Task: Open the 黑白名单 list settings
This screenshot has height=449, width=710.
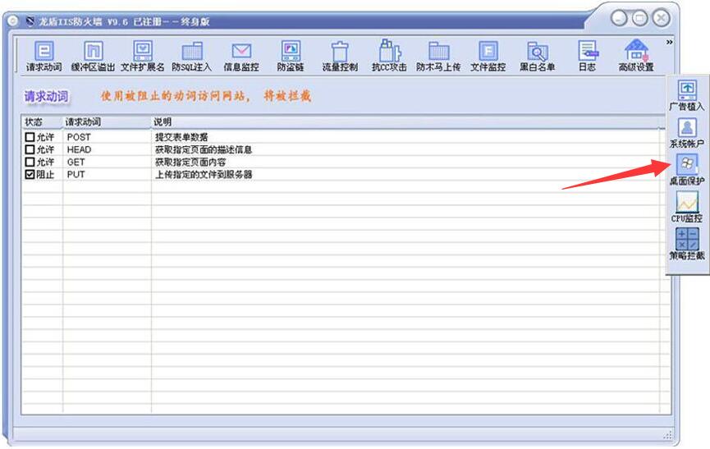Action: click(x=537, y=56)
